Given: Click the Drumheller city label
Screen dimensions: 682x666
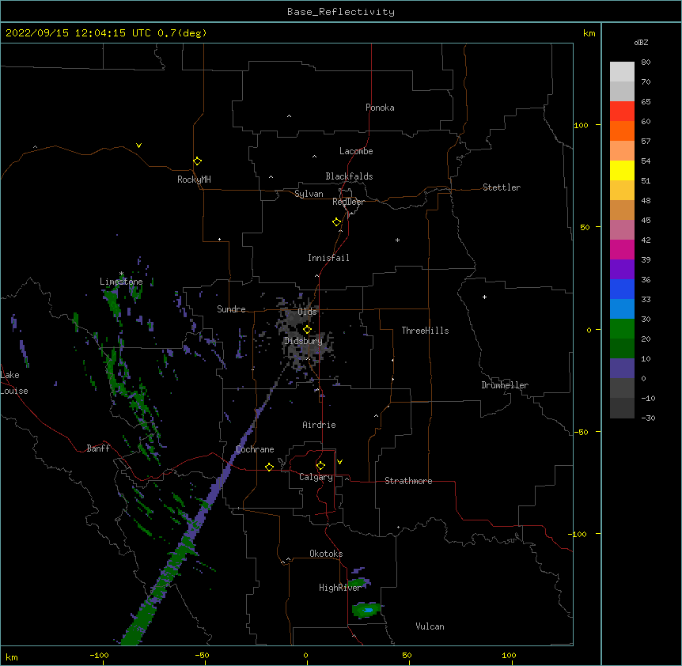Looking at the screenshot, I should click(x=505, y=385).
